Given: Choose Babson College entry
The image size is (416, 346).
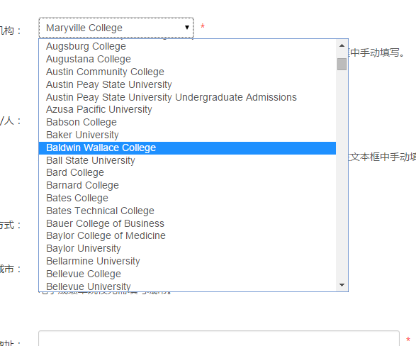Looking at the screenshot, I should (x=187, y=122).
